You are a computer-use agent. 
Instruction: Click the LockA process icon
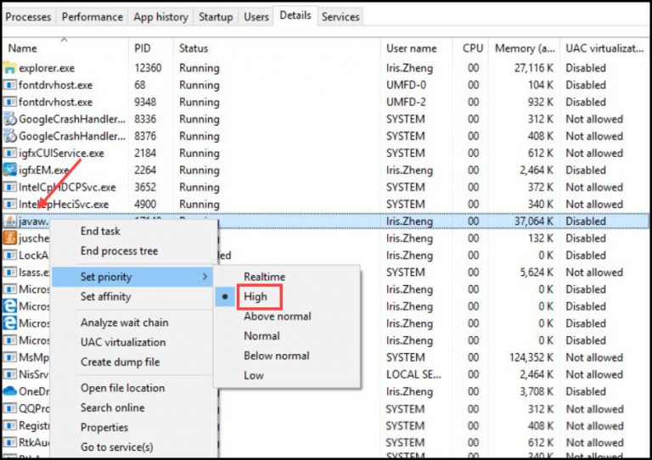(10, 255)
